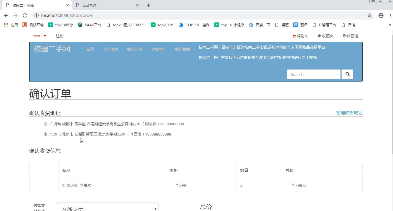Open 收货地址 in the navigation
Screen dimensions: 393x211
pyautogui.click(x=158, y=49)
